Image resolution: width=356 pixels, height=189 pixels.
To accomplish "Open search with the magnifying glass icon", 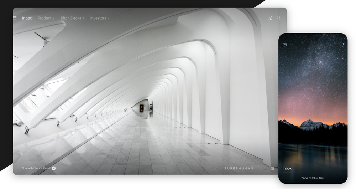I will pos(278,18).
